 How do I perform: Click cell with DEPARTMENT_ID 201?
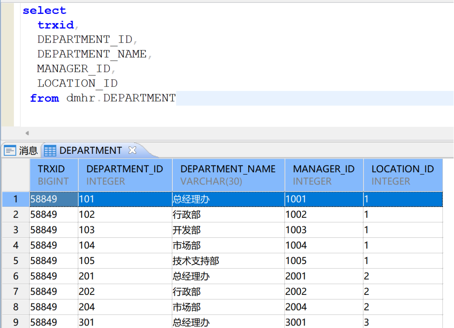[x=125, y=276]
